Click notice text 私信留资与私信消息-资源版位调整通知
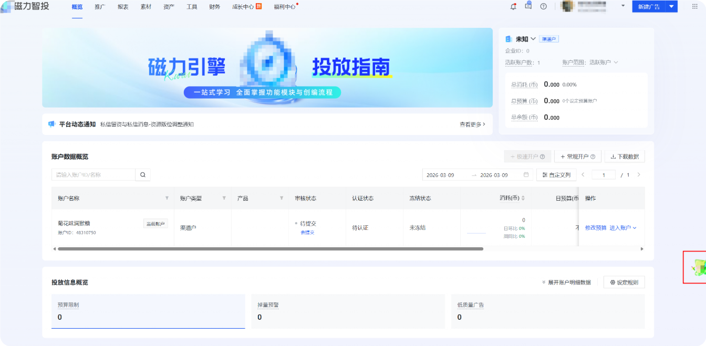Image resolution: width=706 pixels, height=346 pixels. (147, 124)
